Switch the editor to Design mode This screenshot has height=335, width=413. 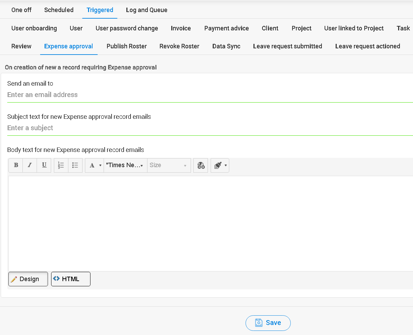(28, 279)
